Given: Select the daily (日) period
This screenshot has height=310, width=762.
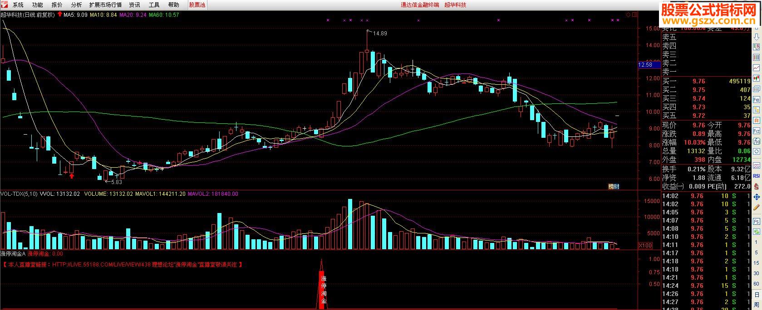Looking at the screenshot, I should (x=757, y=295).
